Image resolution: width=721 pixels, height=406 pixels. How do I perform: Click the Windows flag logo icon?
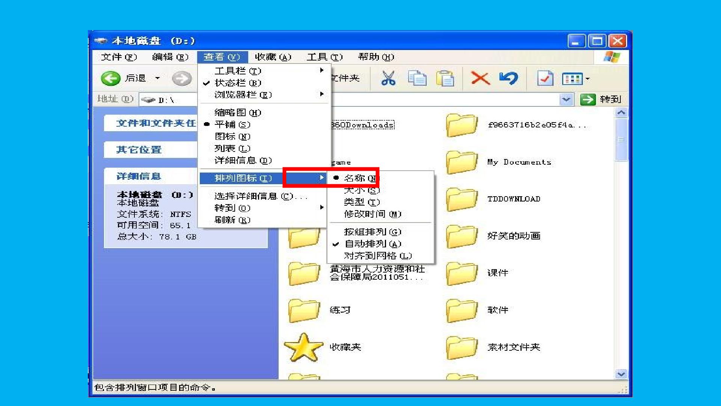coord(612,57)
